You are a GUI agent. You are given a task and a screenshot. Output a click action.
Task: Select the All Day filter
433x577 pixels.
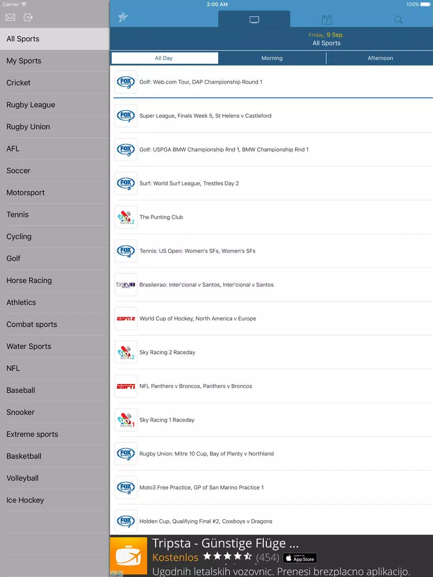[165, 58]
